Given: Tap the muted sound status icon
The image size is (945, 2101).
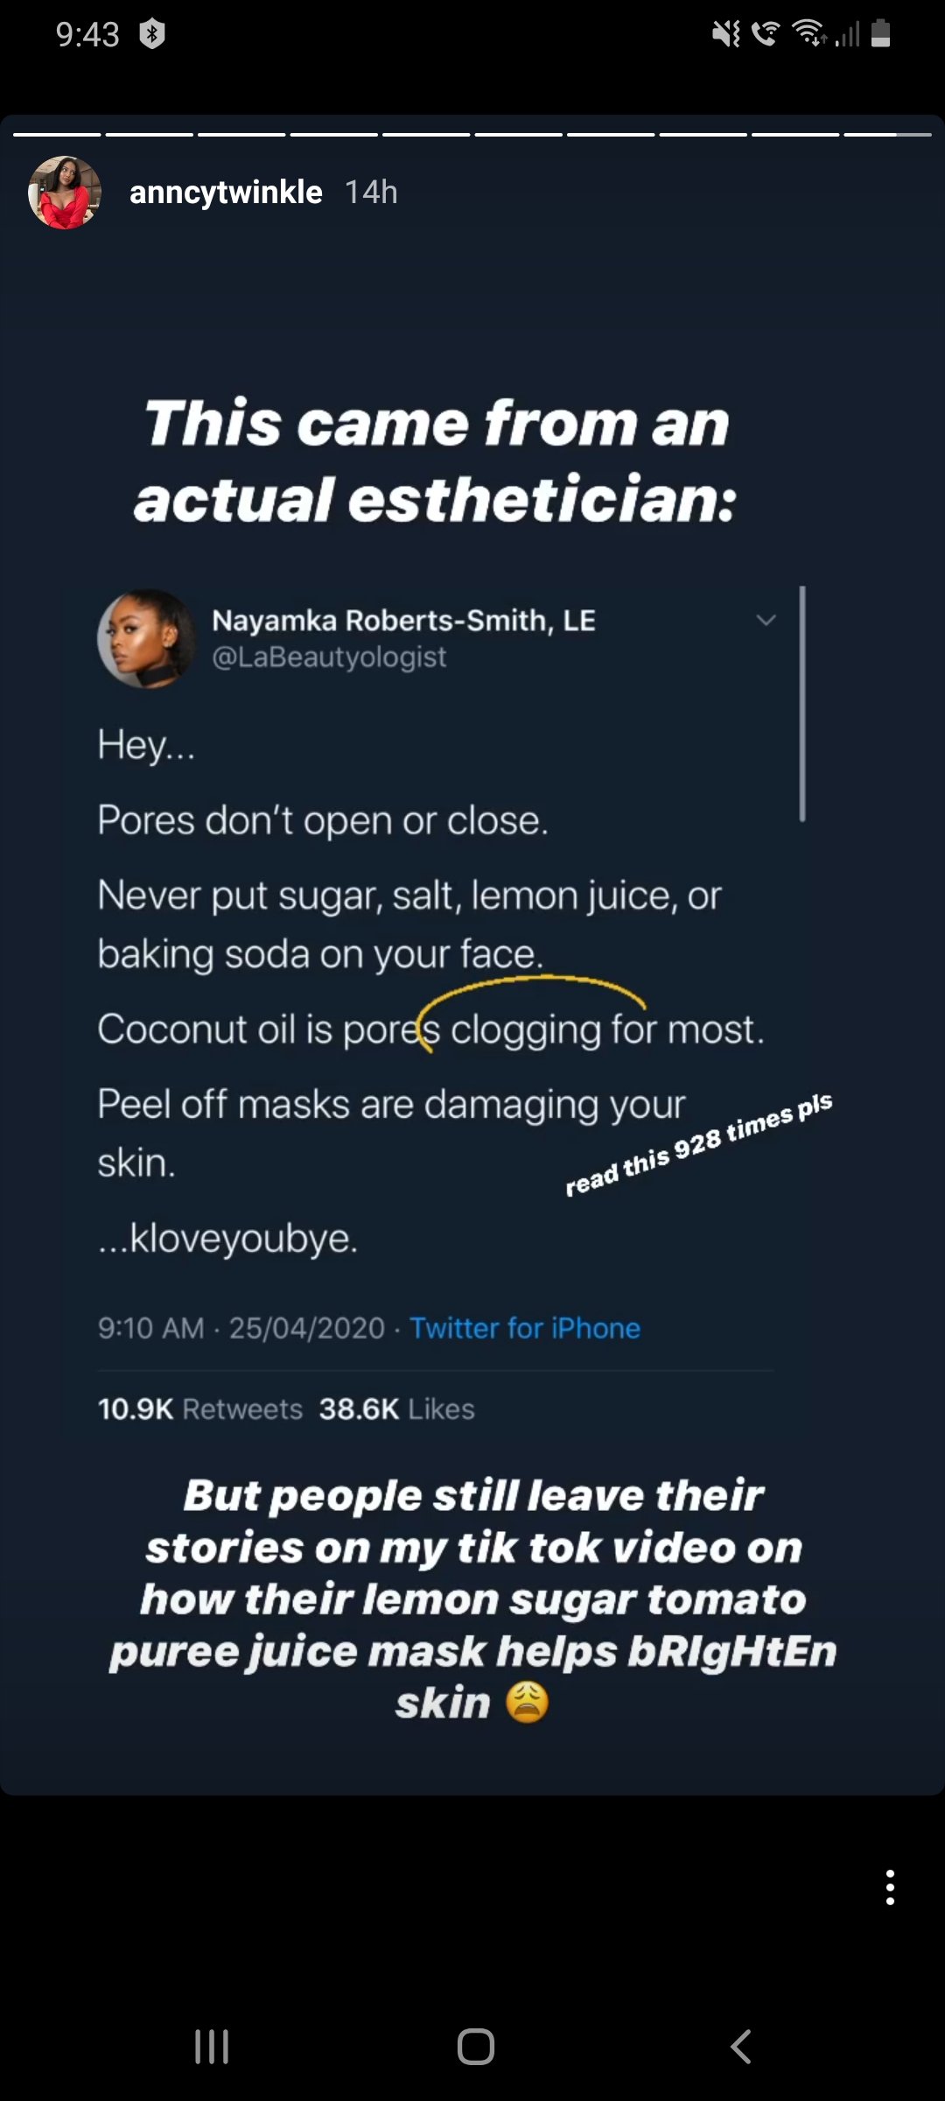Looking at the screenshot, I should [x=725, y=34].
